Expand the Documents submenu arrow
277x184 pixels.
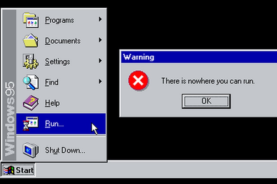(x=100, y=40)
